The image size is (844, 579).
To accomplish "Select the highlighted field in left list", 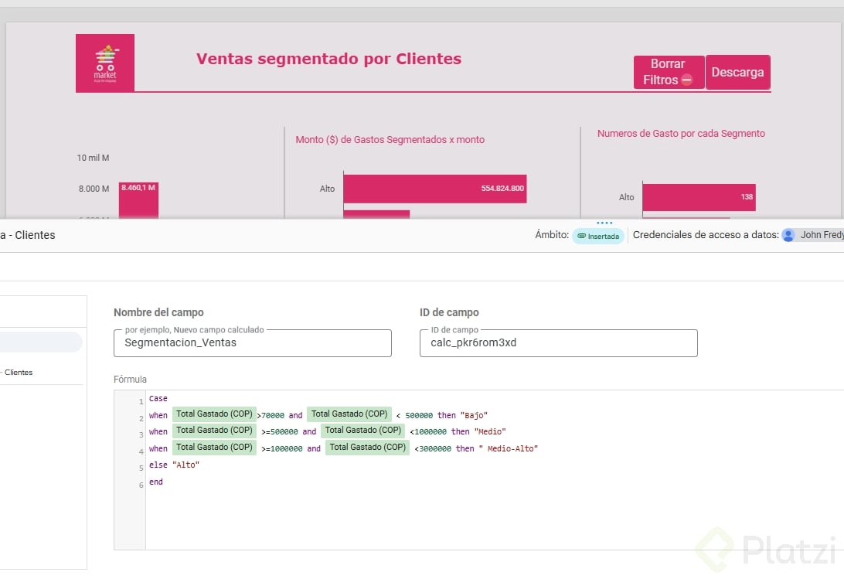I will 40,342.
